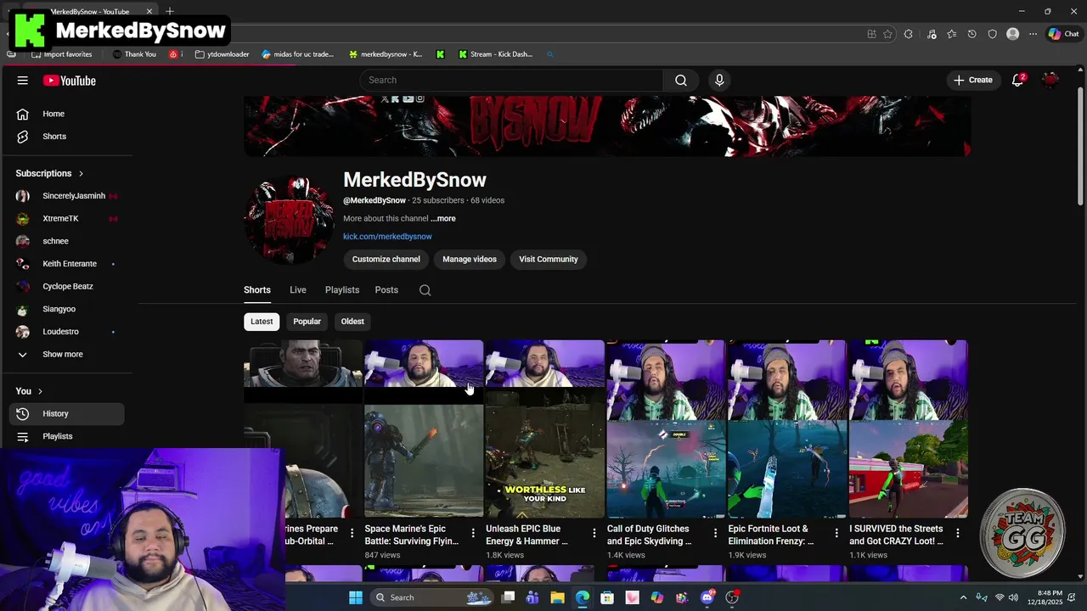Open XtremeTK subscription channel

pos(66,219)
